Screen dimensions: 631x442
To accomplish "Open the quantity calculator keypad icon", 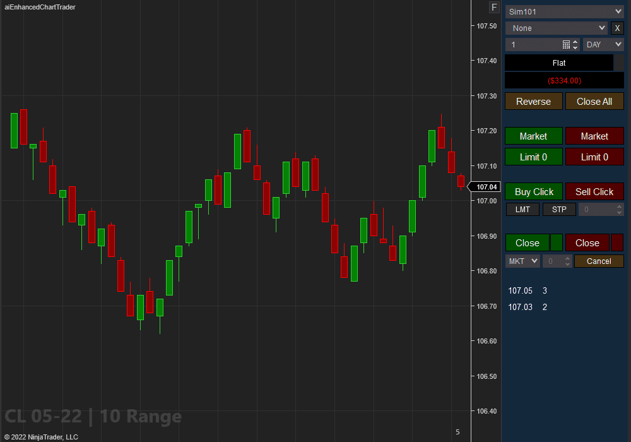I will pyautogui.click(x=566, y=44).
